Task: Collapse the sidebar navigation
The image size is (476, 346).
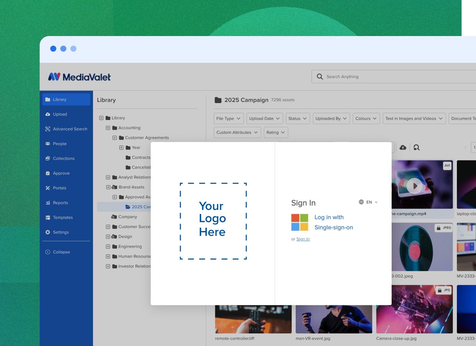Action: pyautogui.click(x=58, y=252)
